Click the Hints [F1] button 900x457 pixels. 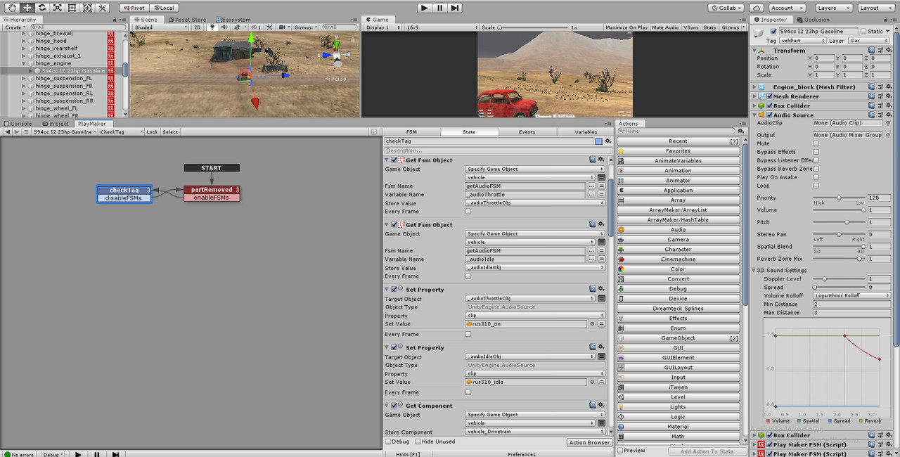(x=408, y=454)
